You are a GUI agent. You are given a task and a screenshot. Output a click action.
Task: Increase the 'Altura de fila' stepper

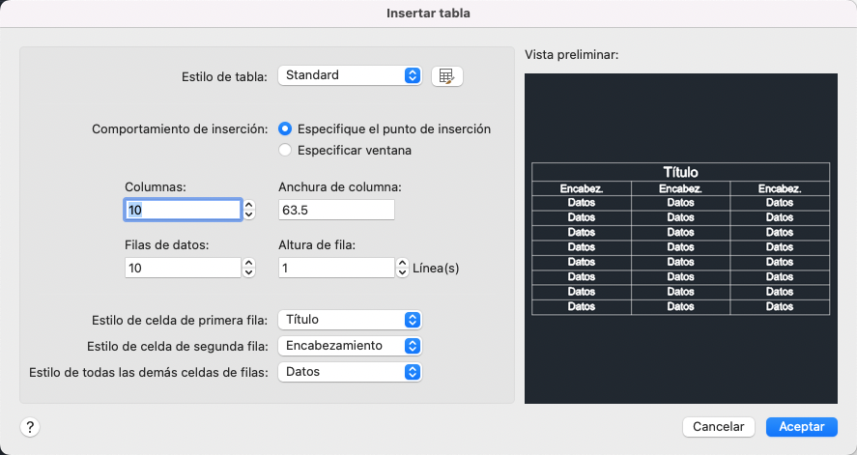403,263
